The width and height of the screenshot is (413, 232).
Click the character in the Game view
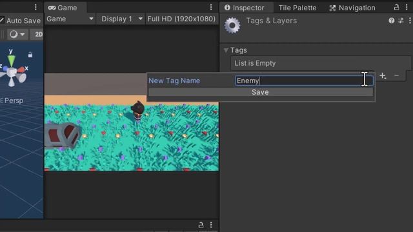[138, 111]
